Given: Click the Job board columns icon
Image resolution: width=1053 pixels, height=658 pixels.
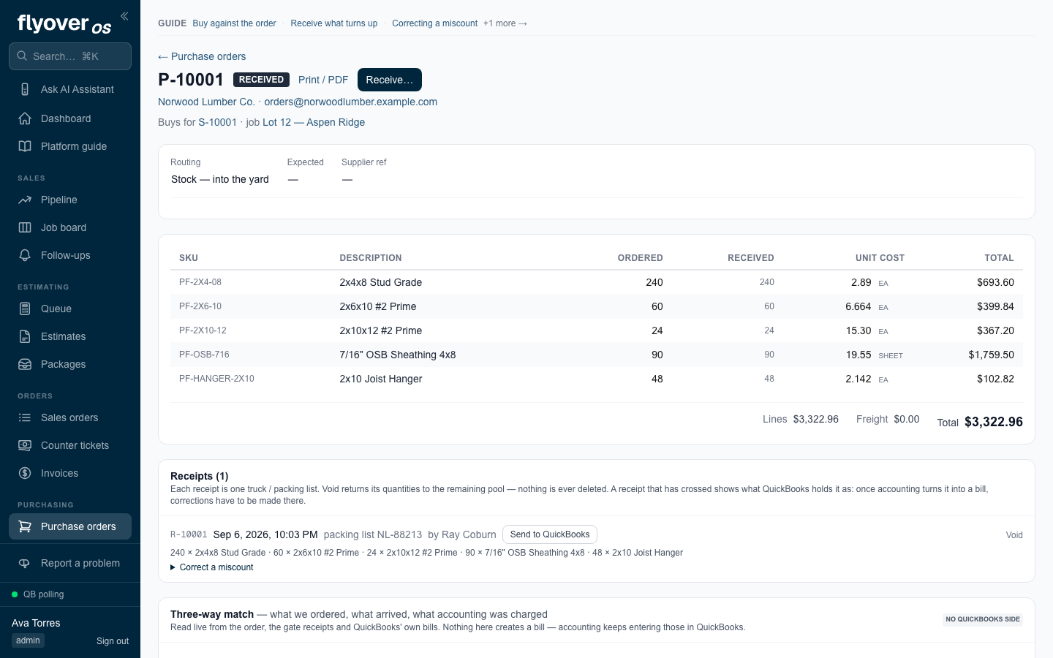Looking at the screenshot, I should click(x=25, y=227).
